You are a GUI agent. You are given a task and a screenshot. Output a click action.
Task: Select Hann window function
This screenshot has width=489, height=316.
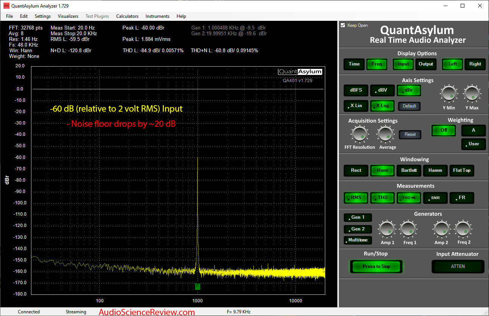pos(382,170)
